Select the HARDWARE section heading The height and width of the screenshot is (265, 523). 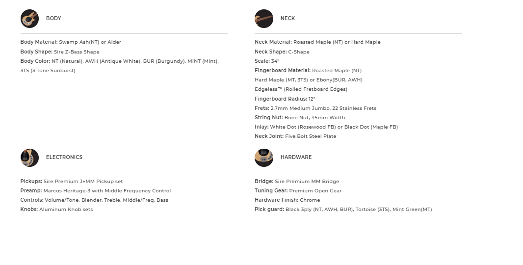point(296,158)
